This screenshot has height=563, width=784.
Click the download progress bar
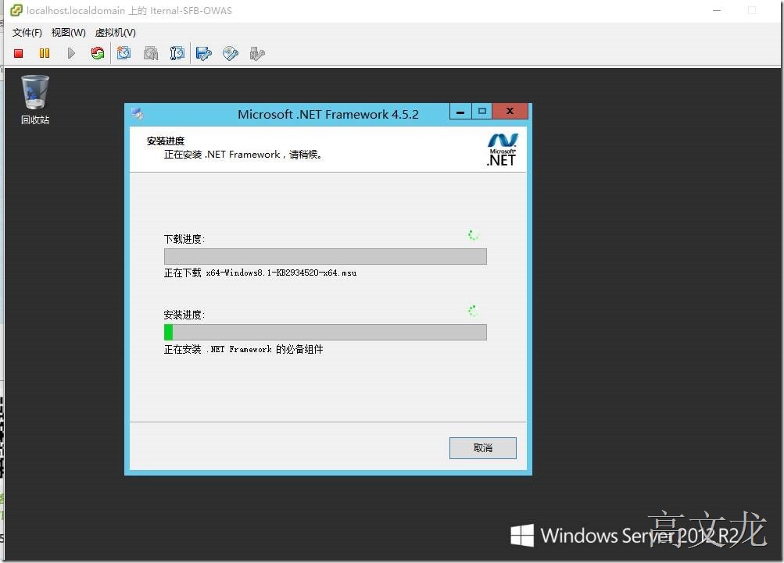[325, 256]
